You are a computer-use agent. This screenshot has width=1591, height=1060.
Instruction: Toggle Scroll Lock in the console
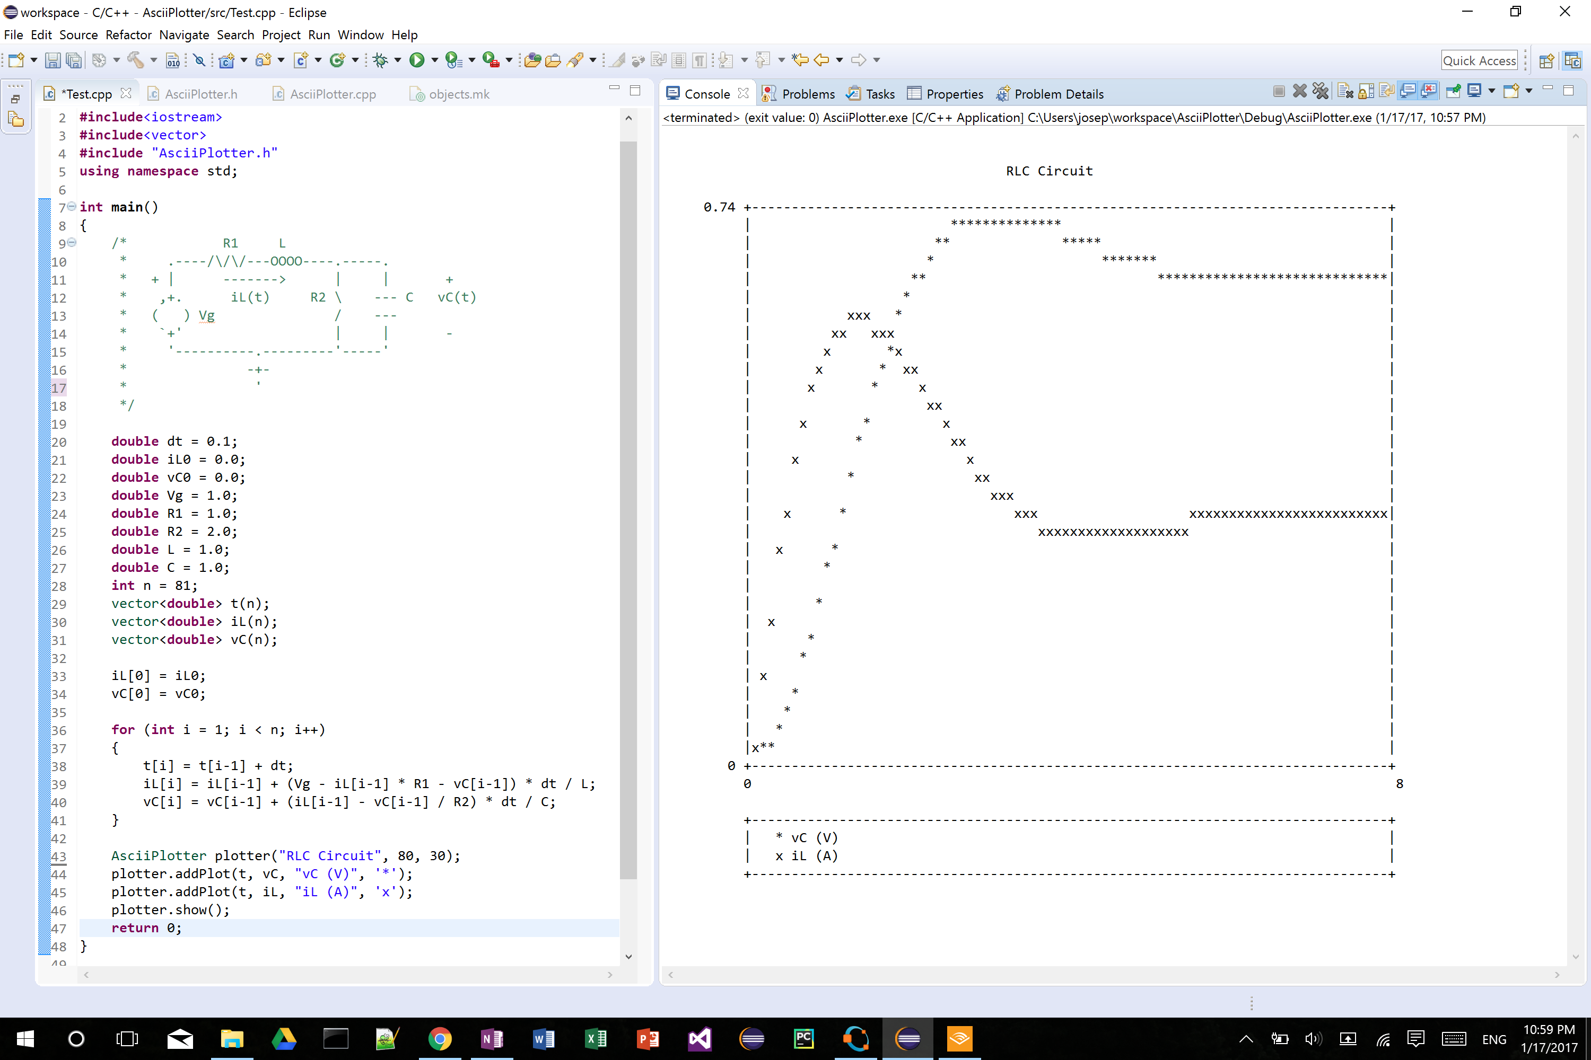(x=1366, y=91)
